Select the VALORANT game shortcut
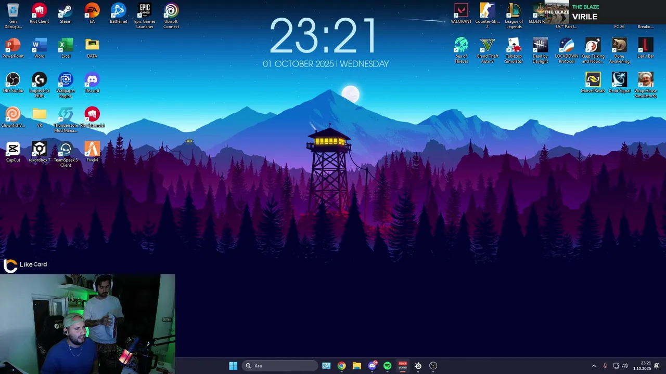666x374 pixels. tap(461, 14)
